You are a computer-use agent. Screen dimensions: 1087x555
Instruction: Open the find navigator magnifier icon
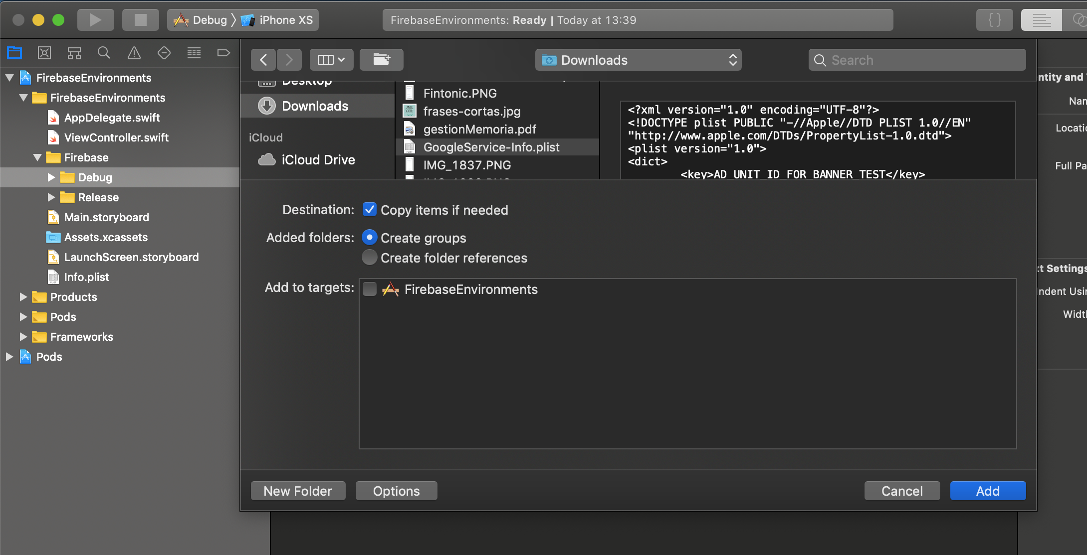click(x=104, y=53)
